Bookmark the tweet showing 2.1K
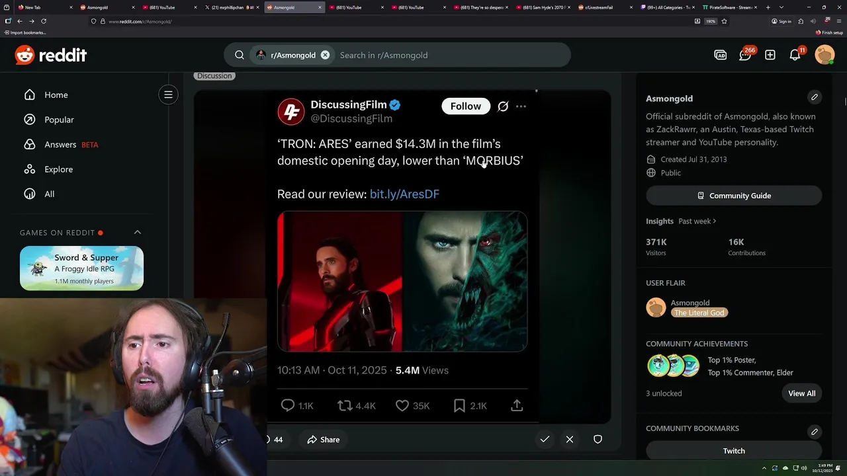The width and height of the screenshot is (847, 476). coord(459,405)
